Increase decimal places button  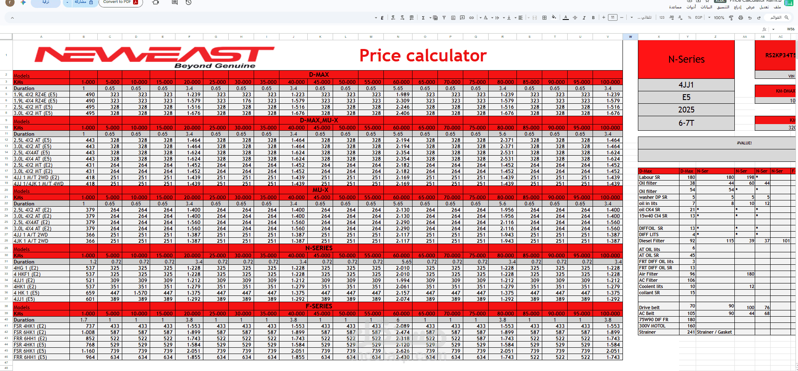click(672, 18)
